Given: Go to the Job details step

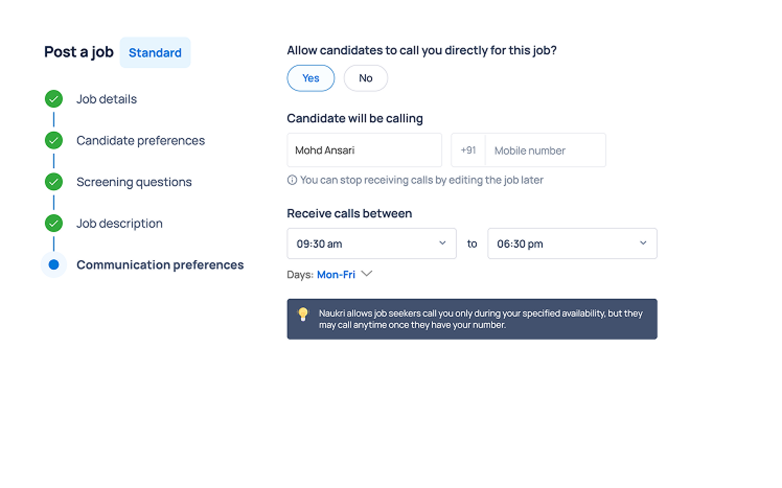Looking at the screenshot, I should pyautogui.click(x=107, y=99).
